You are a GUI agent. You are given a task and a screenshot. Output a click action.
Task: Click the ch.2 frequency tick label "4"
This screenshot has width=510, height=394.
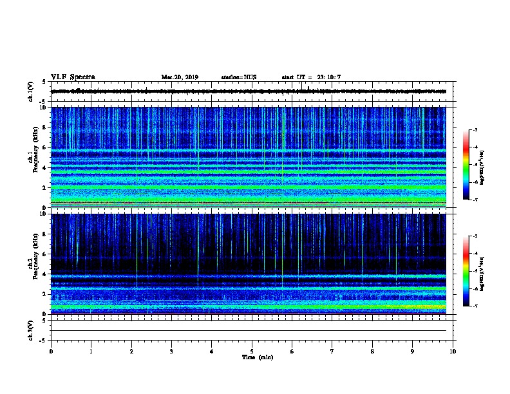coord(44,274)
